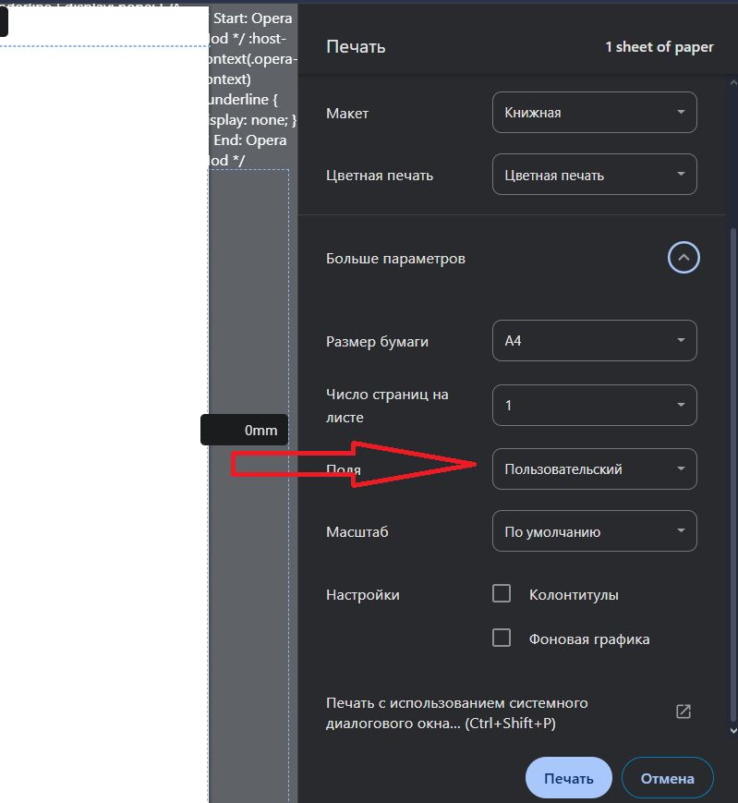Open the Макет dropdown showing Книжная

594,113
